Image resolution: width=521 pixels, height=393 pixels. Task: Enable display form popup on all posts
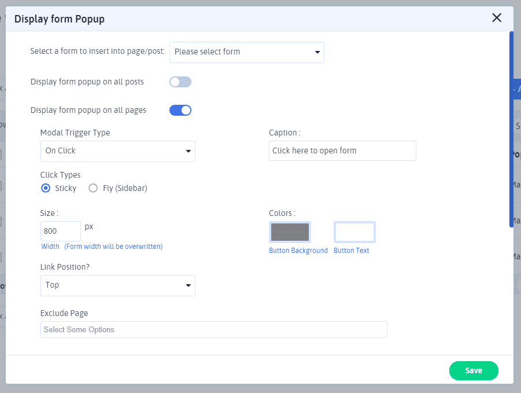(180, 82)
